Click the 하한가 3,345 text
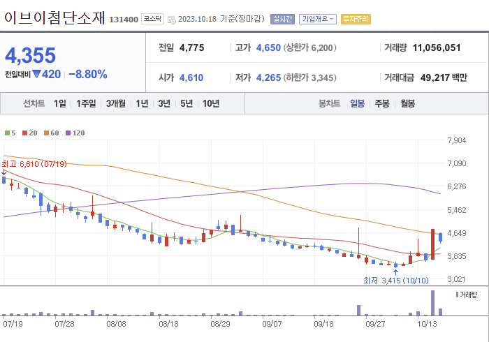 click(x=310, y=77)
